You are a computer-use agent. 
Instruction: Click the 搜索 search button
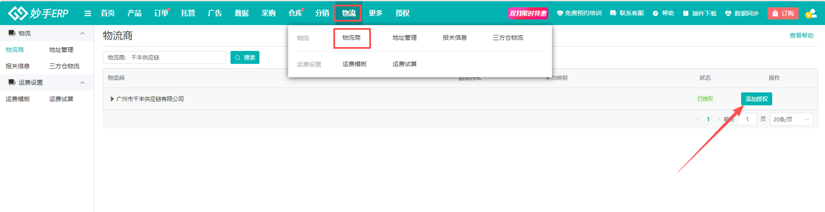tap(245, 57)
